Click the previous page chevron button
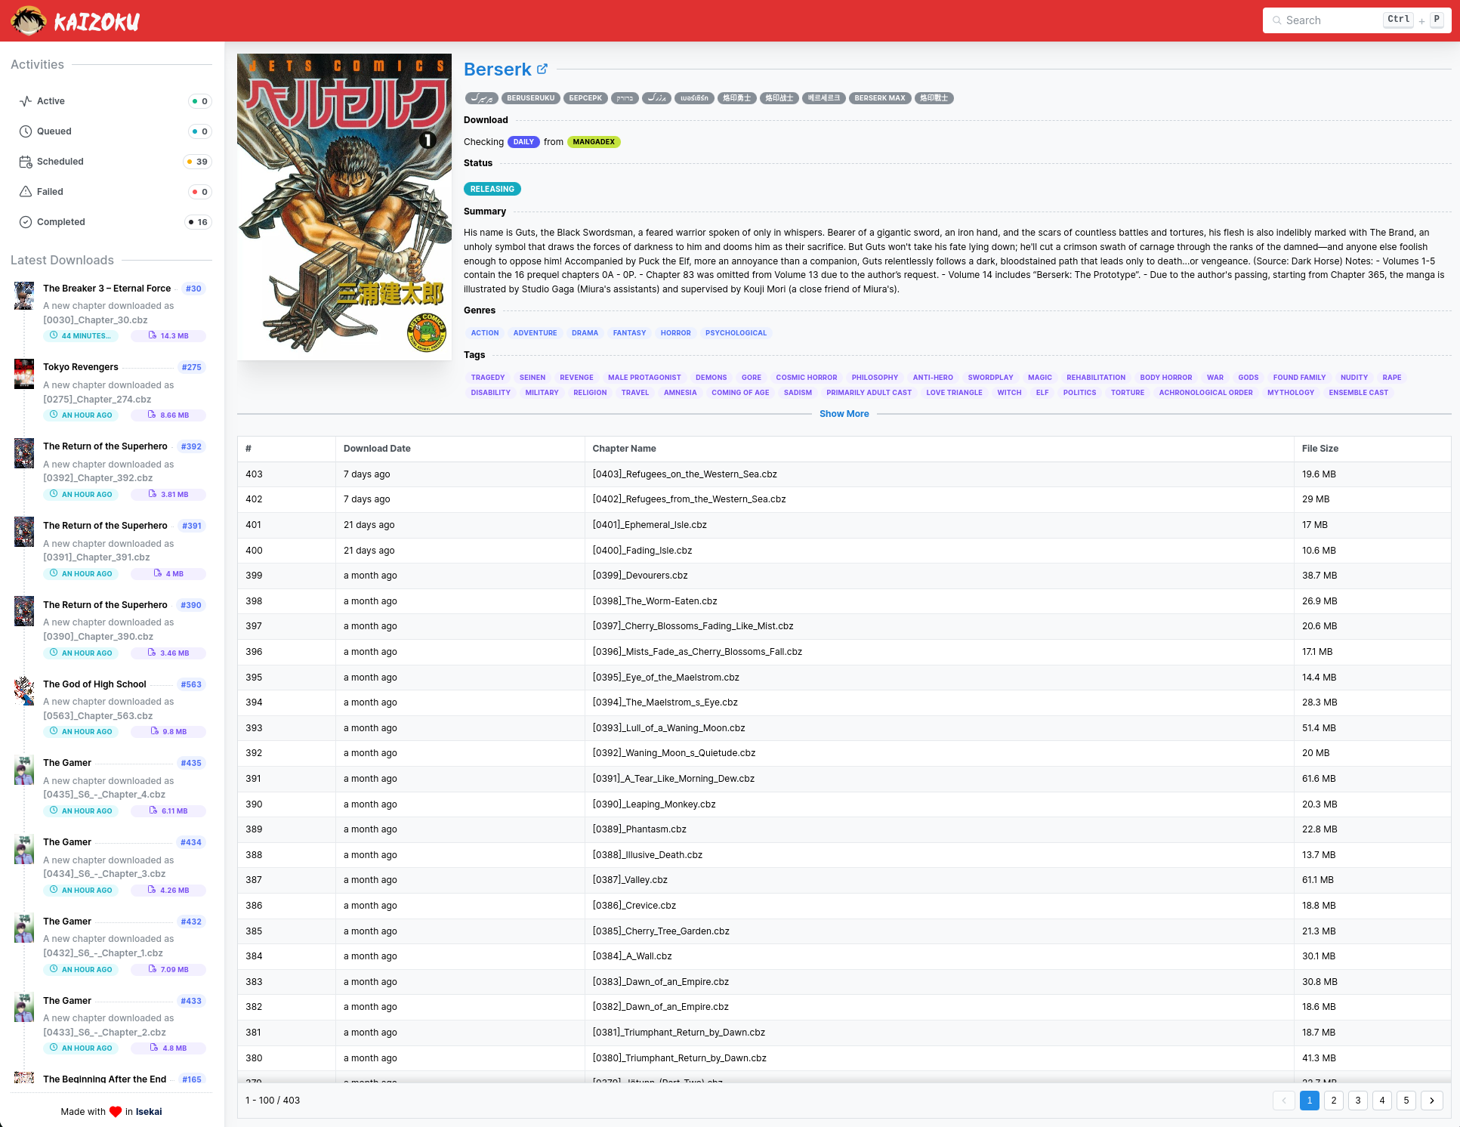 click(1284, 1101)
